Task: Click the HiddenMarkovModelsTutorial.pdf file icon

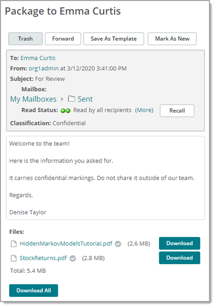Action: click(14, 244)
